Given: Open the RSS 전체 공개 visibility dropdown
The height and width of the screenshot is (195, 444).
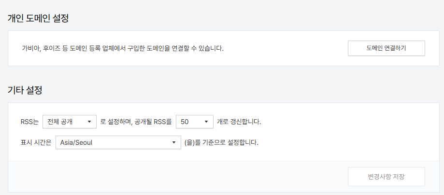Looking at the screenshot, I should click(70, 122).
